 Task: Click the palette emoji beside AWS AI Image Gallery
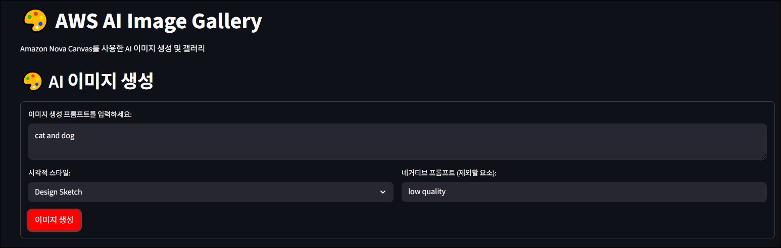35,22
